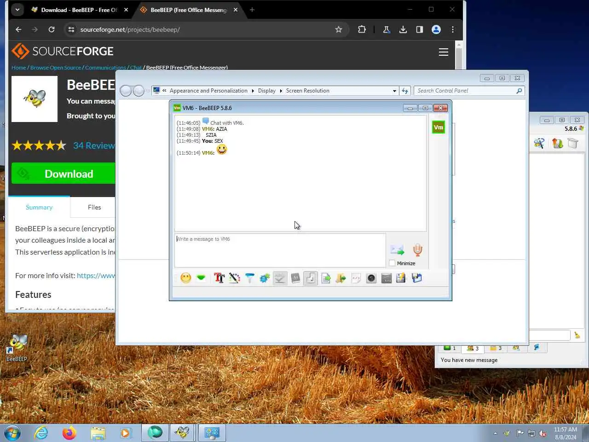Follow the Home breadcrumb link on SourceForge

[x=19, y=68]
